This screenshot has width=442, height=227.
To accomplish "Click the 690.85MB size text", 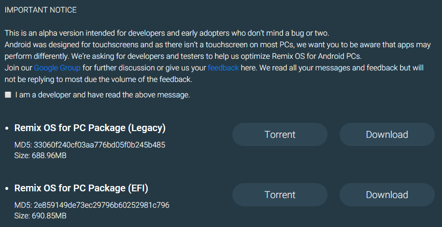I will click(41, 215).
